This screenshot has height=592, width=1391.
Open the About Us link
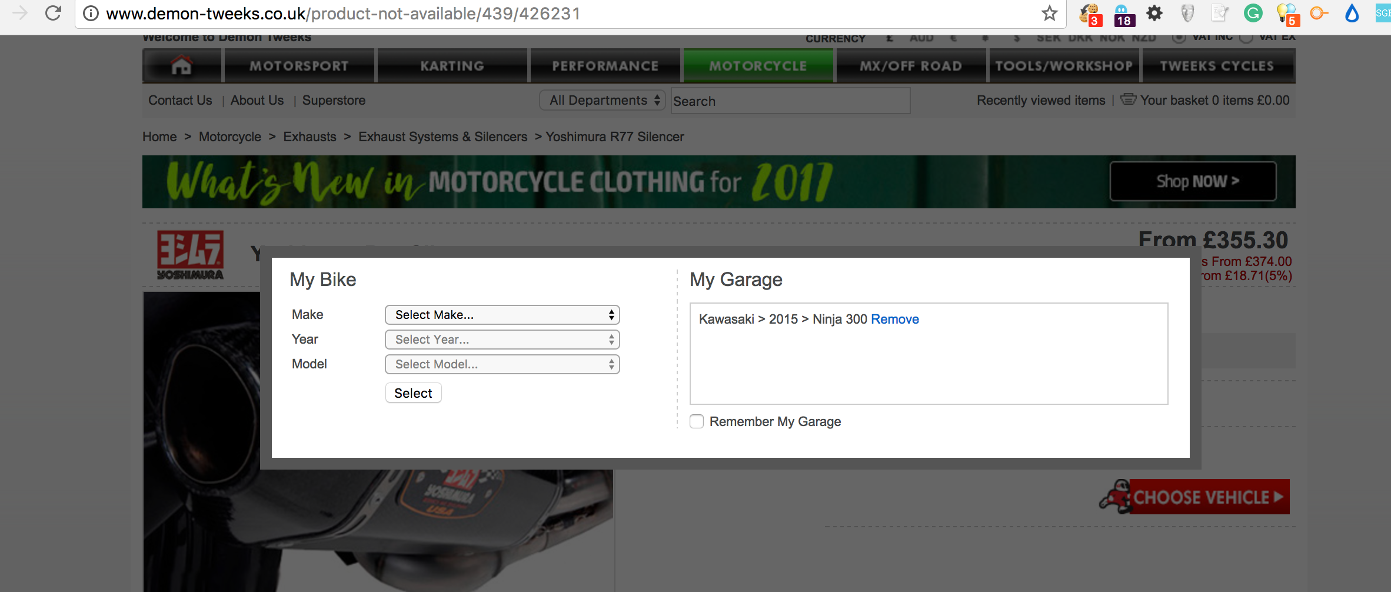pos(257,100)
